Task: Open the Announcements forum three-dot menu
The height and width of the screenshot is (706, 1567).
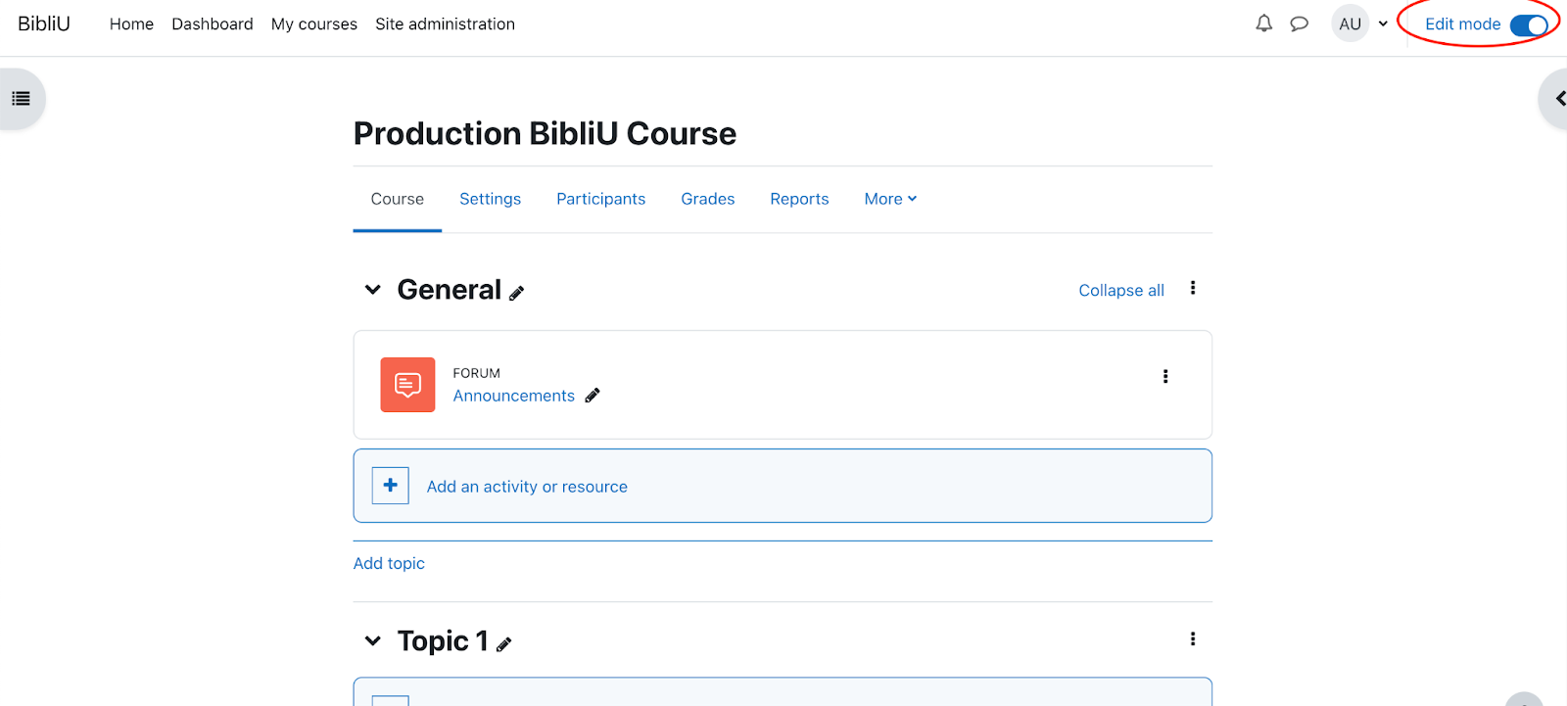Action: 1165,376
